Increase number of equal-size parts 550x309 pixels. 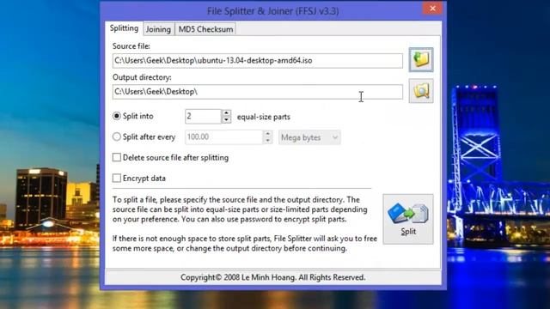pyautogui.click(x=226, y=113)
